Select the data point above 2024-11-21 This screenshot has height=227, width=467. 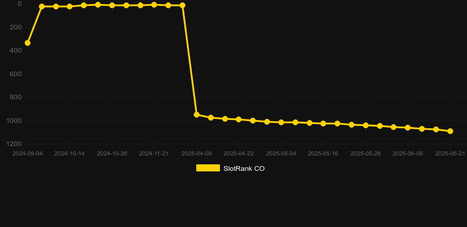pyautogui.click(x=154, y=5)
